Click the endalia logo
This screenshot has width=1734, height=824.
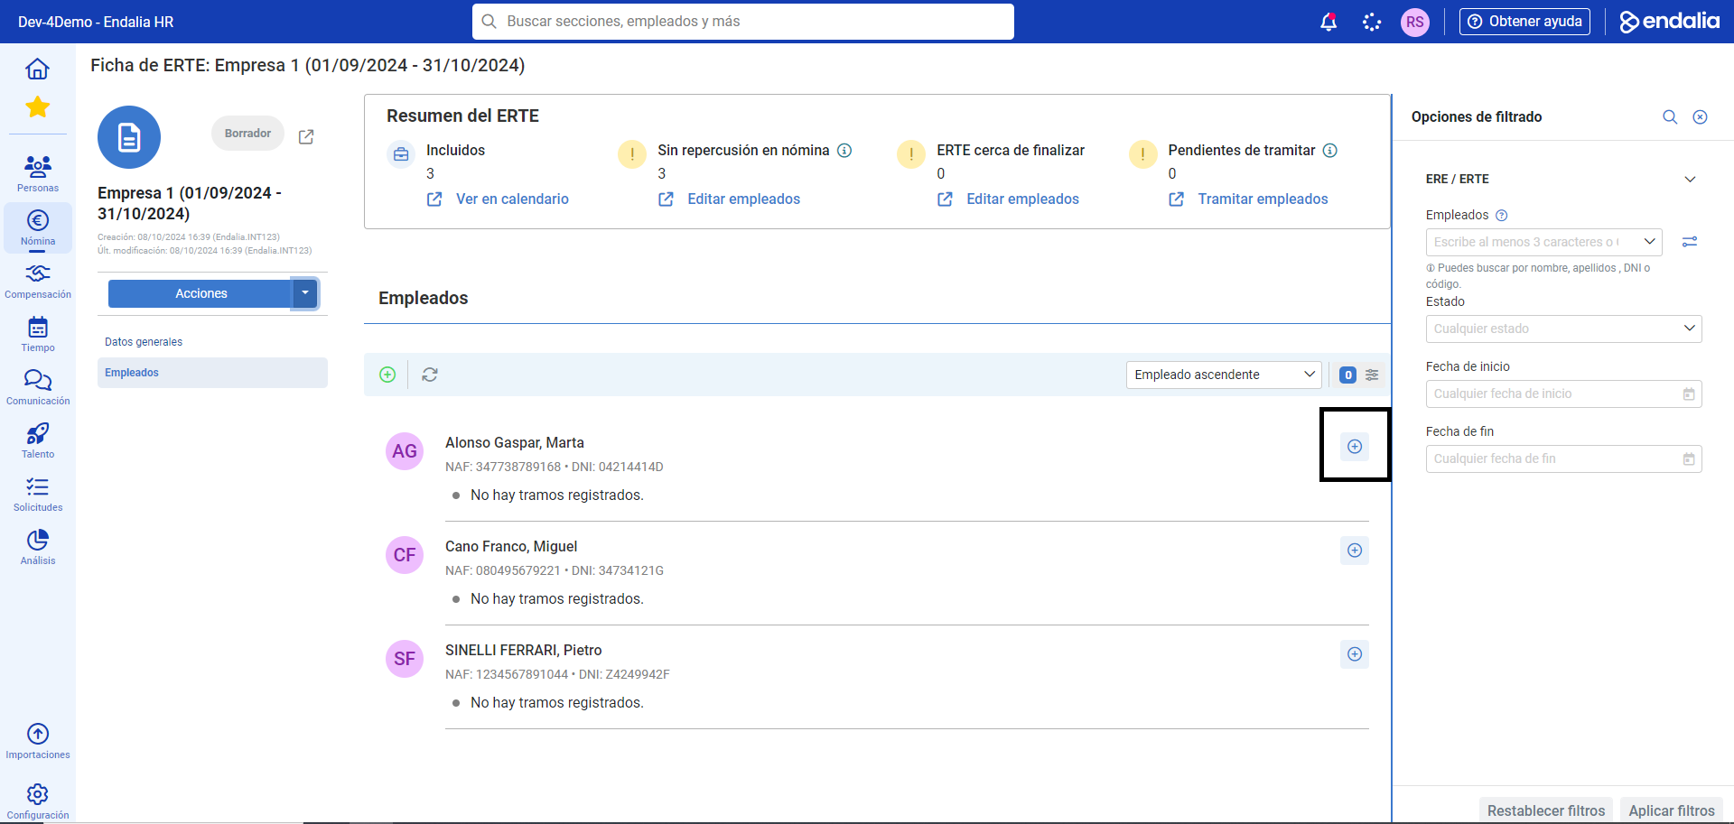[1669, 22]
